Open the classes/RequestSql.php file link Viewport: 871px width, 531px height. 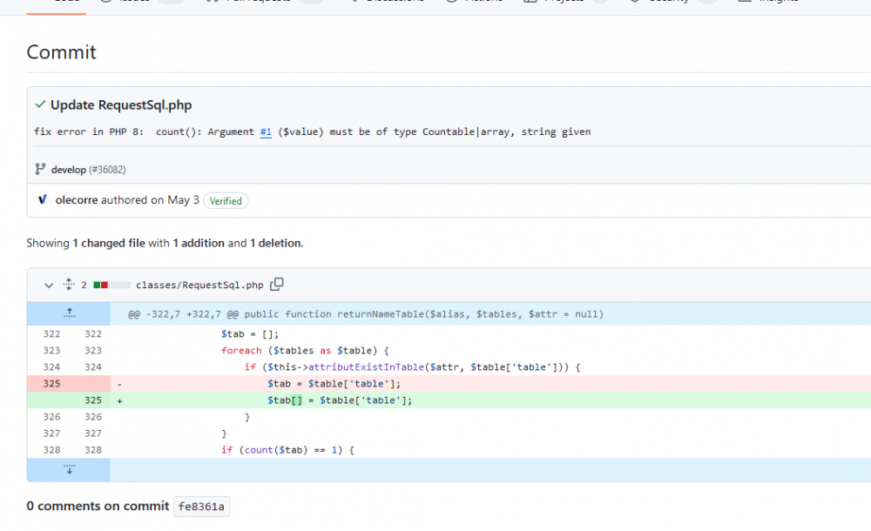[199, 285]
